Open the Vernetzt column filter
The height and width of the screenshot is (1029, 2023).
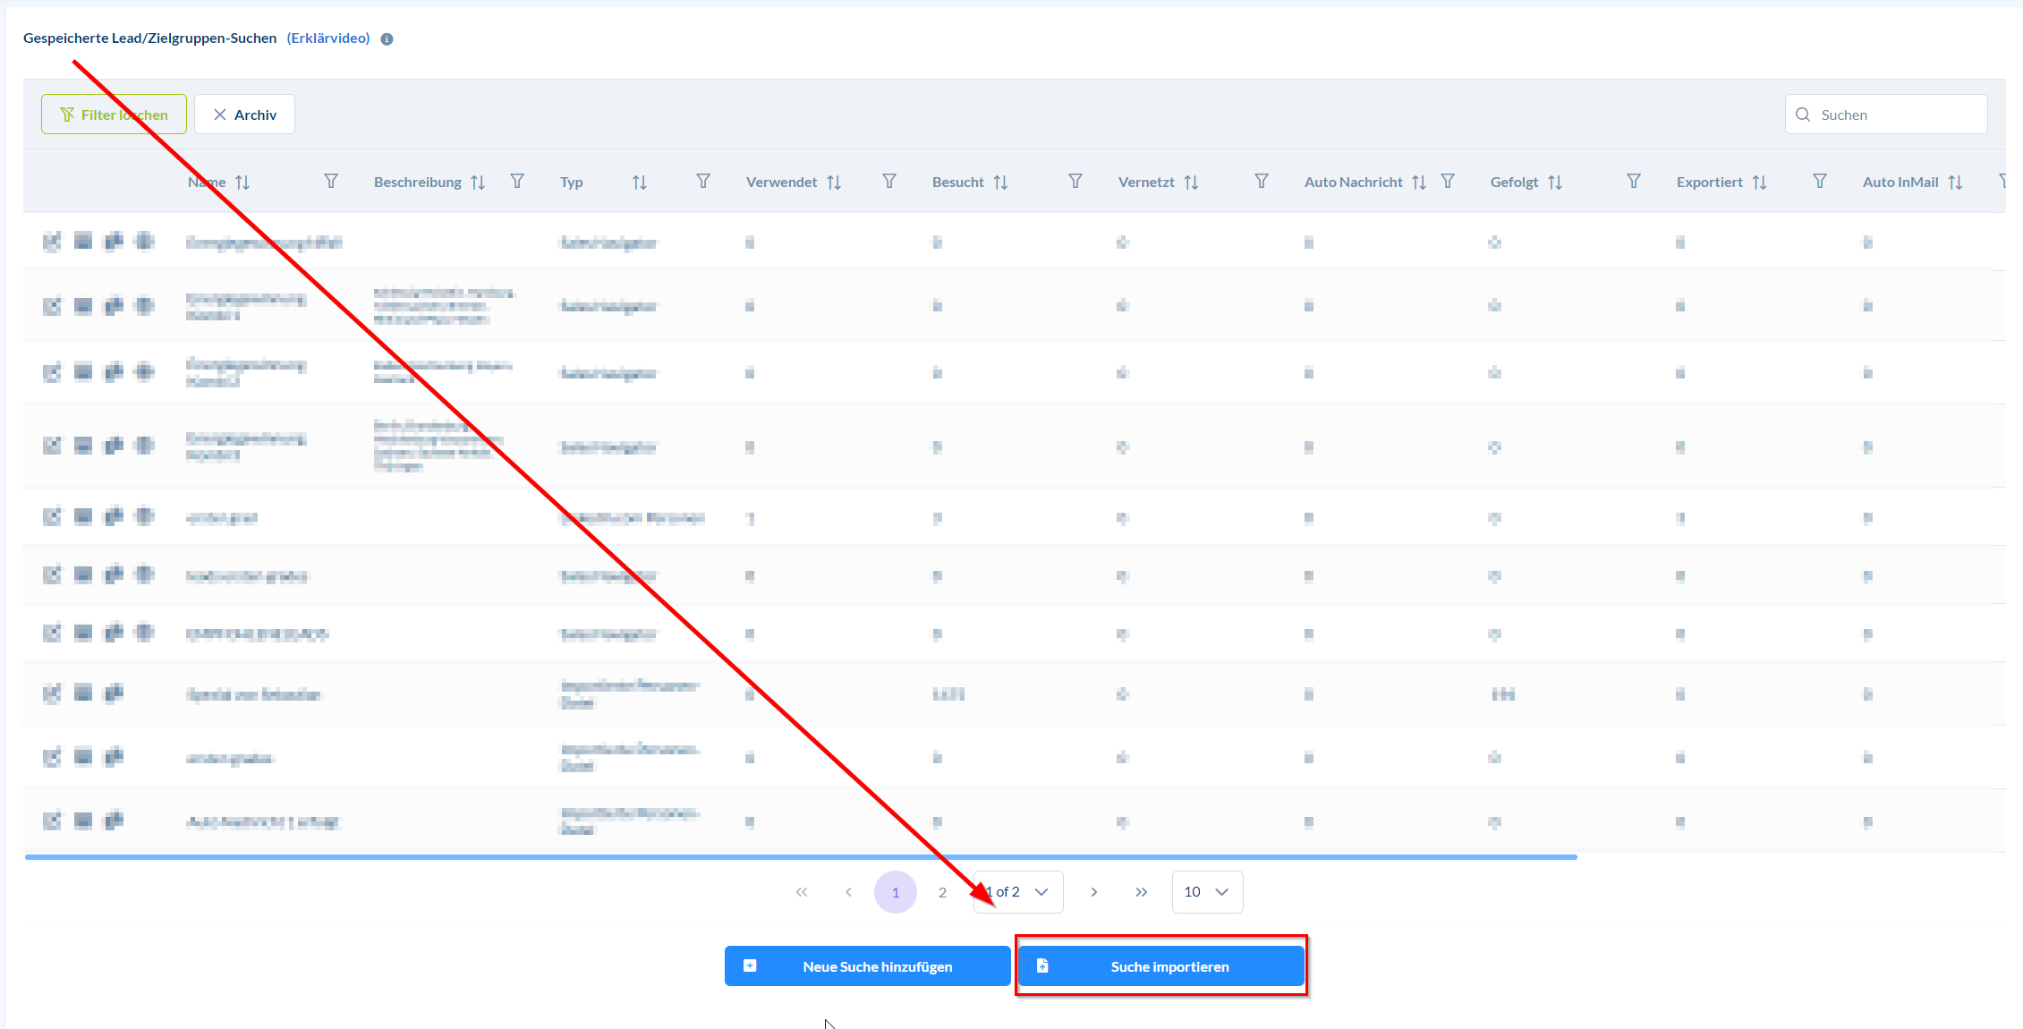pyautogui.click(x=1262, y=182)
